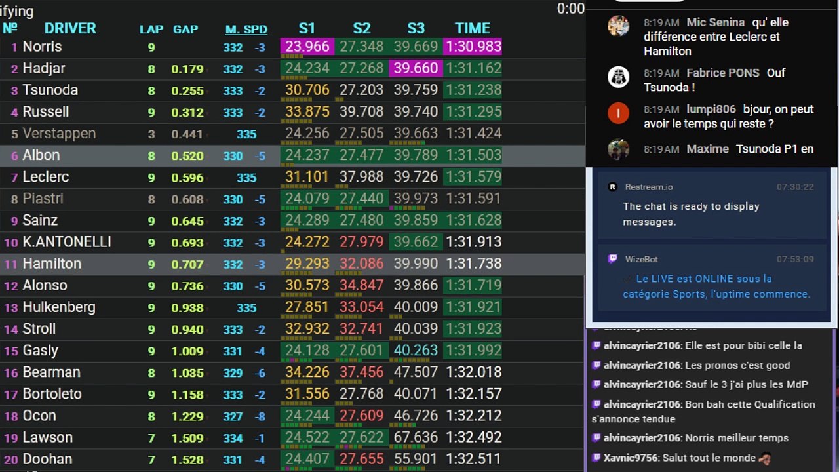Click Maxime's profile avatar

coord(619,149)
